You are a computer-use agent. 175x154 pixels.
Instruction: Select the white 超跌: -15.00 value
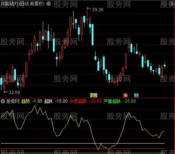click(x=56, y=101)
